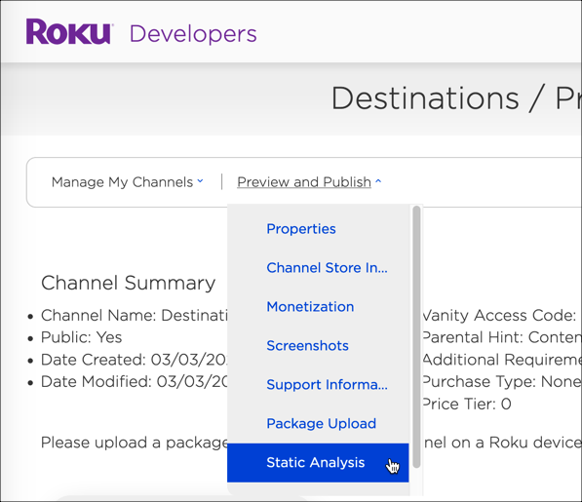Click the 'Vanity Access Code:' label
This screenshot has width=582, height=502.
[x=499, y=316]
